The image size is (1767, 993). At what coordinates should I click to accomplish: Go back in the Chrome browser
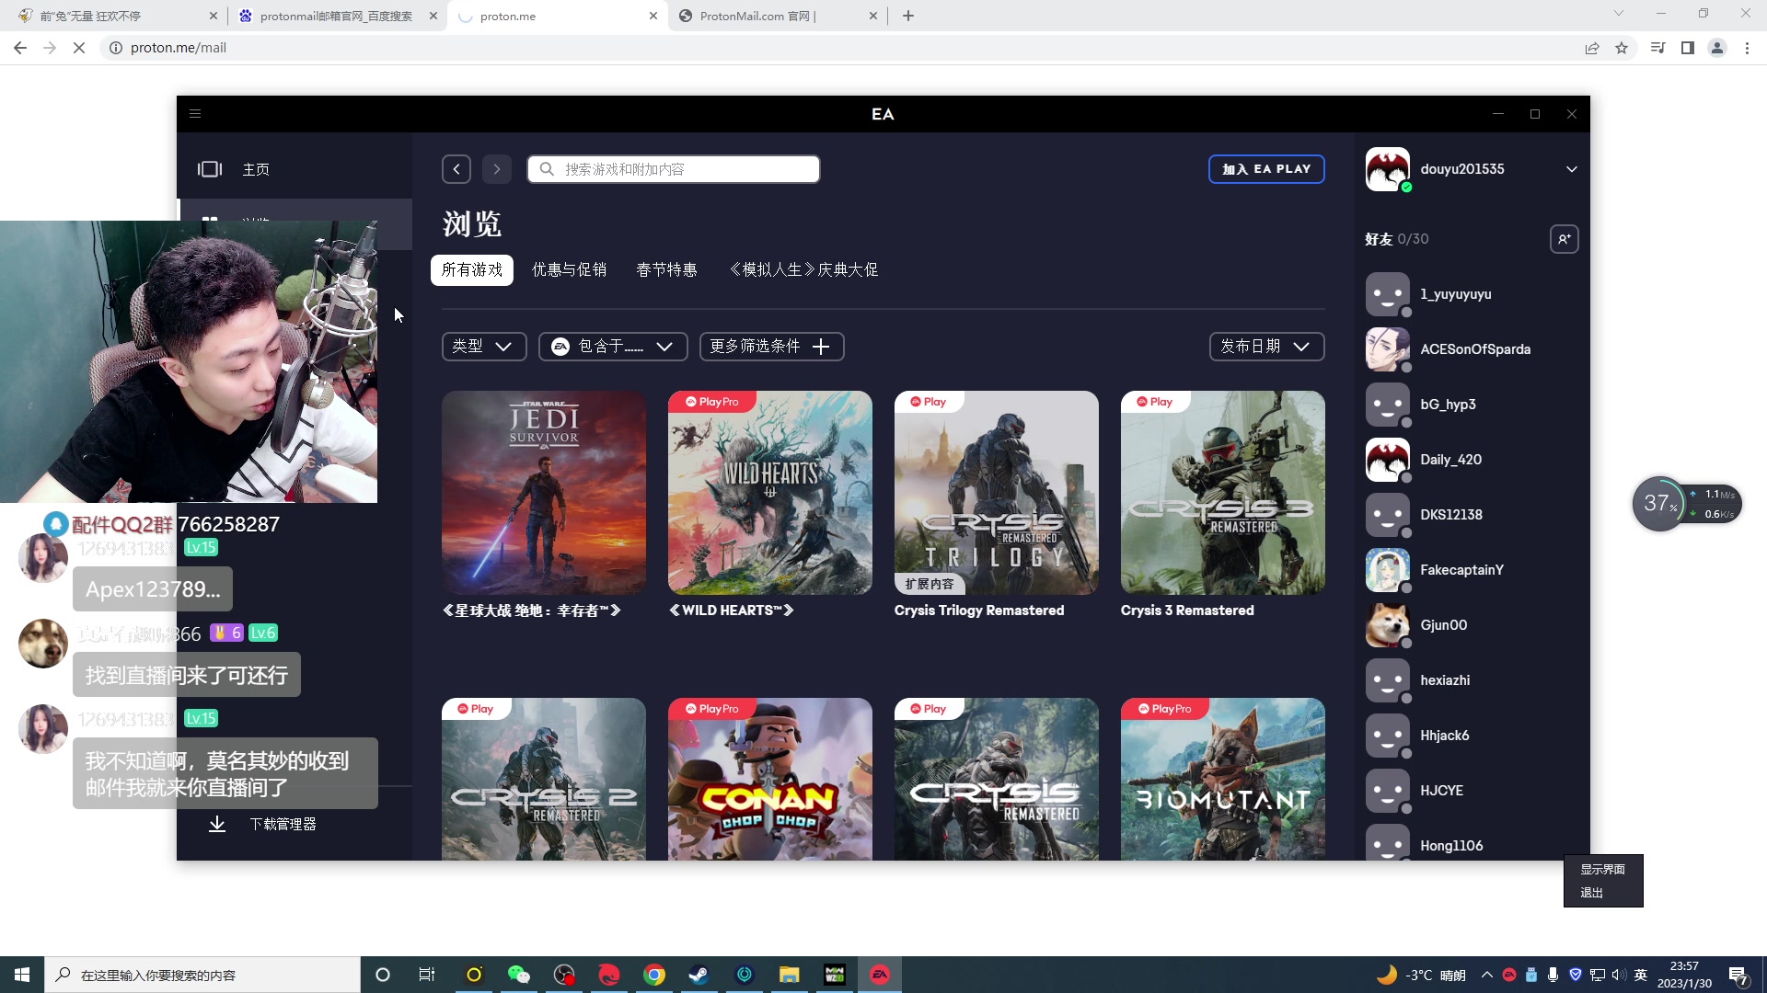click(x=20, y=48)
